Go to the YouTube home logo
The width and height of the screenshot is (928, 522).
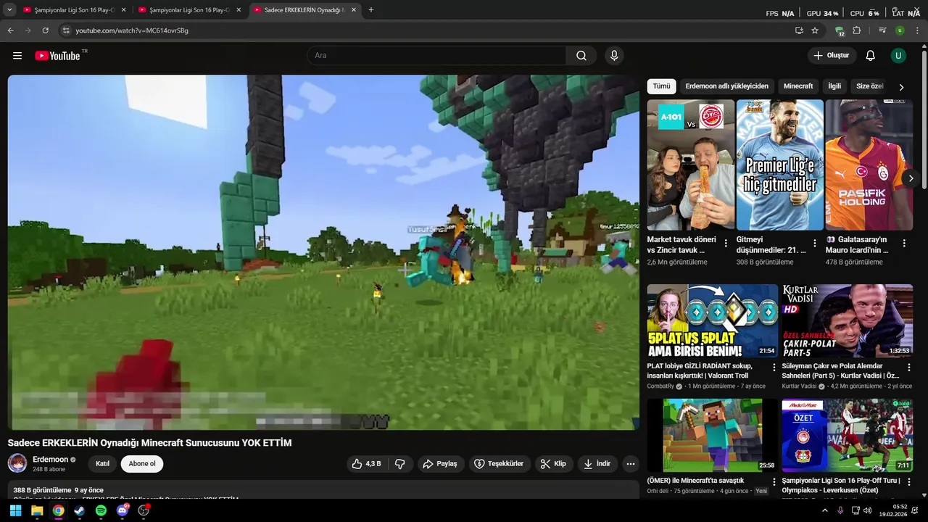pyautogui.click(x=58, y=56)
